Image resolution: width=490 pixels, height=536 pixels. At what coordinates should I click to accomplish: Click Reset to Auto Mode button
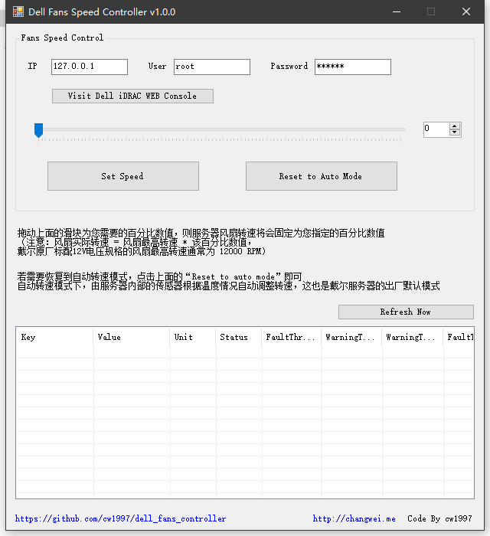tap(322, 176)
